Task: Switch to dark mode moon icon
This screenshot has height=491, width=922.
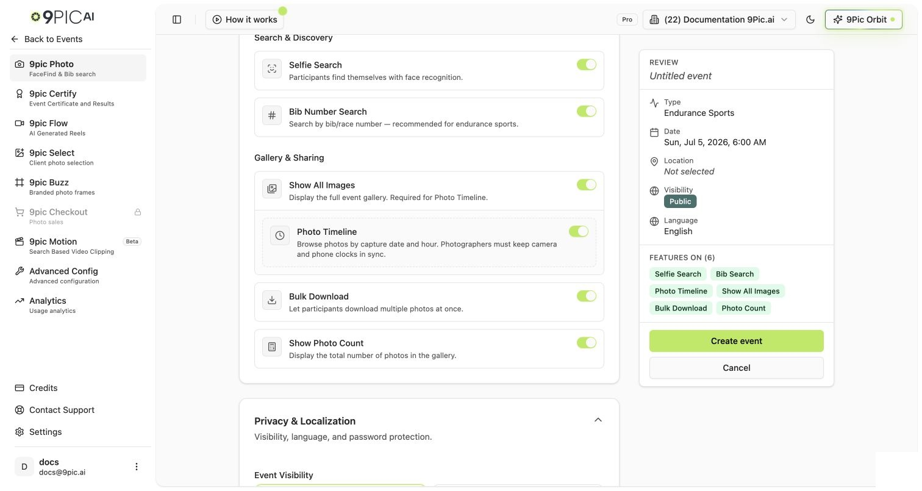Action: click(x=810, y=20)
